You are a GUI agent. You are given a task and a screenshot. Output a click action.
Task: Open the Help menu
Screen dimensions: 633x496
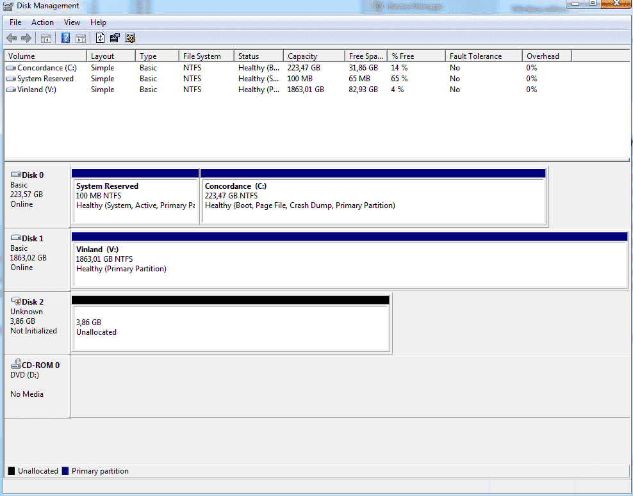coord(98,22)
